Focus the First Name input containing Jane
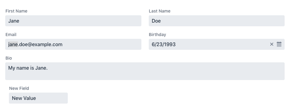 (x=73, y=21)
